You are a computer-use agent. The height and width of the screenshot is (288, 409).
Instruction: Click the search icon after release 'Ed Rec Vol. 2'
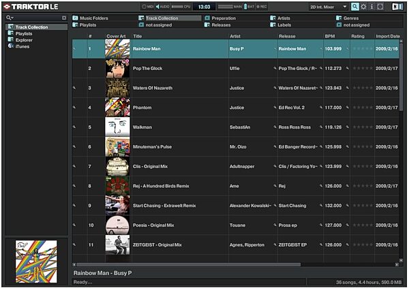click(321, 108)
